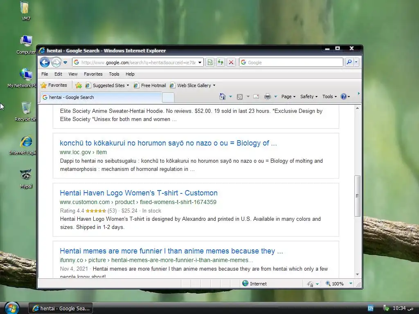Open a new tab with the blank tab button
The height and width of the screenshot is (314, 419).
[168, 97]
